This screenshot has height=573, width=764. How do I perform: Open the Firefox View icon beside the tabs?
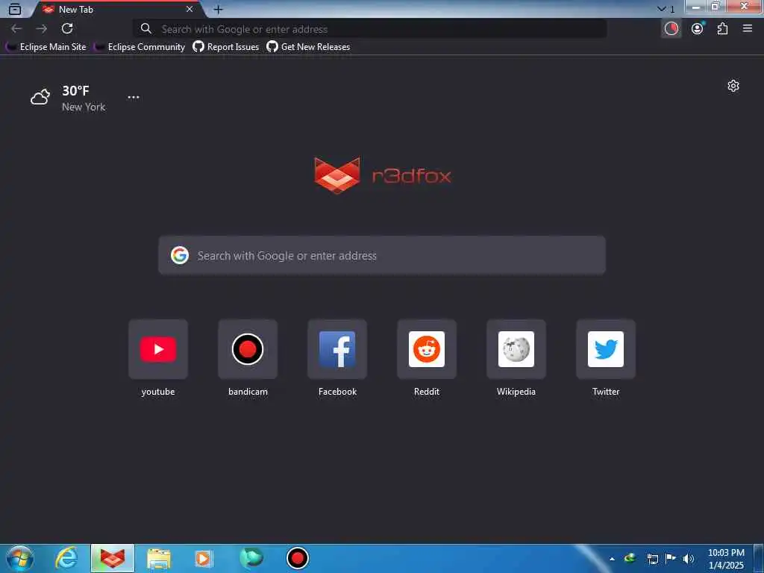(15, 9)
